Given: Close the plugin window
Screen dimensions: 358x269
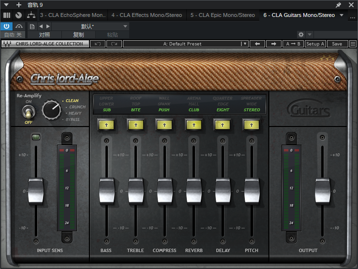Looking at the screenshot, I should 351,5.
